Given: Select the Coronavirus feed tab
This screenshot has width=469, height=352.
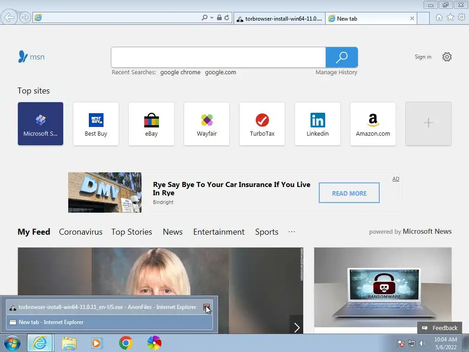Looking at the screenshot, I should [81, 231].
